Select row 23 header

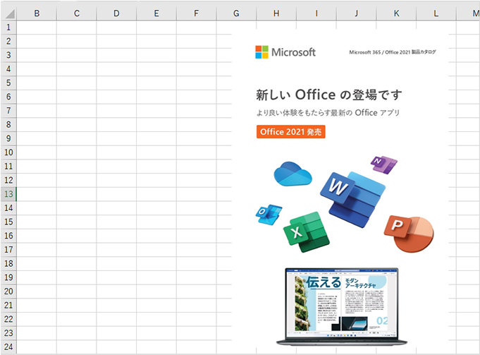(x=8, y=333)
